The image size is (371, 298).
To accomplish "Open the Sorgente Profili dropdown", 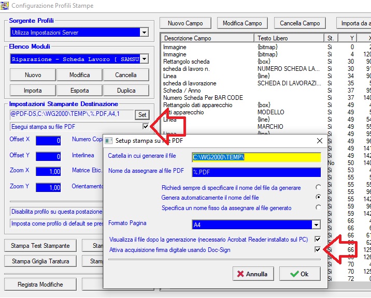I will [x=144, y=33].
